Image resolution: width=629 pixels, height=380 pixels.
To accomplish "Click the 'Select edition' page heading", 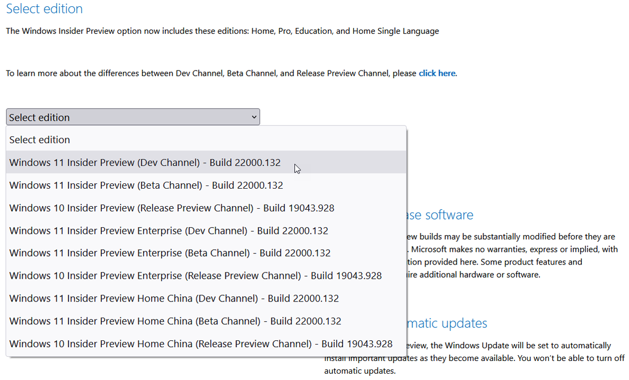I will (x=44, y=8).
